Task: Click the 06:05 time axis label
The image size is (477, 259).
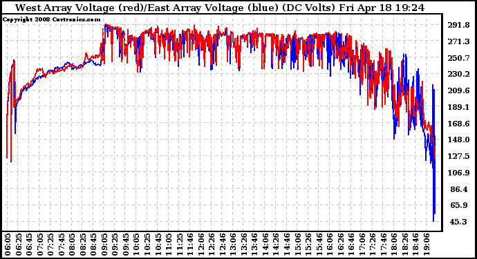Action: [x=8, y=244]
